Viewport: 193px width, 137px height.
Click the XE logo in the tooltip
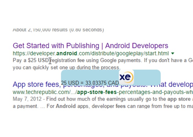point(126,77)
